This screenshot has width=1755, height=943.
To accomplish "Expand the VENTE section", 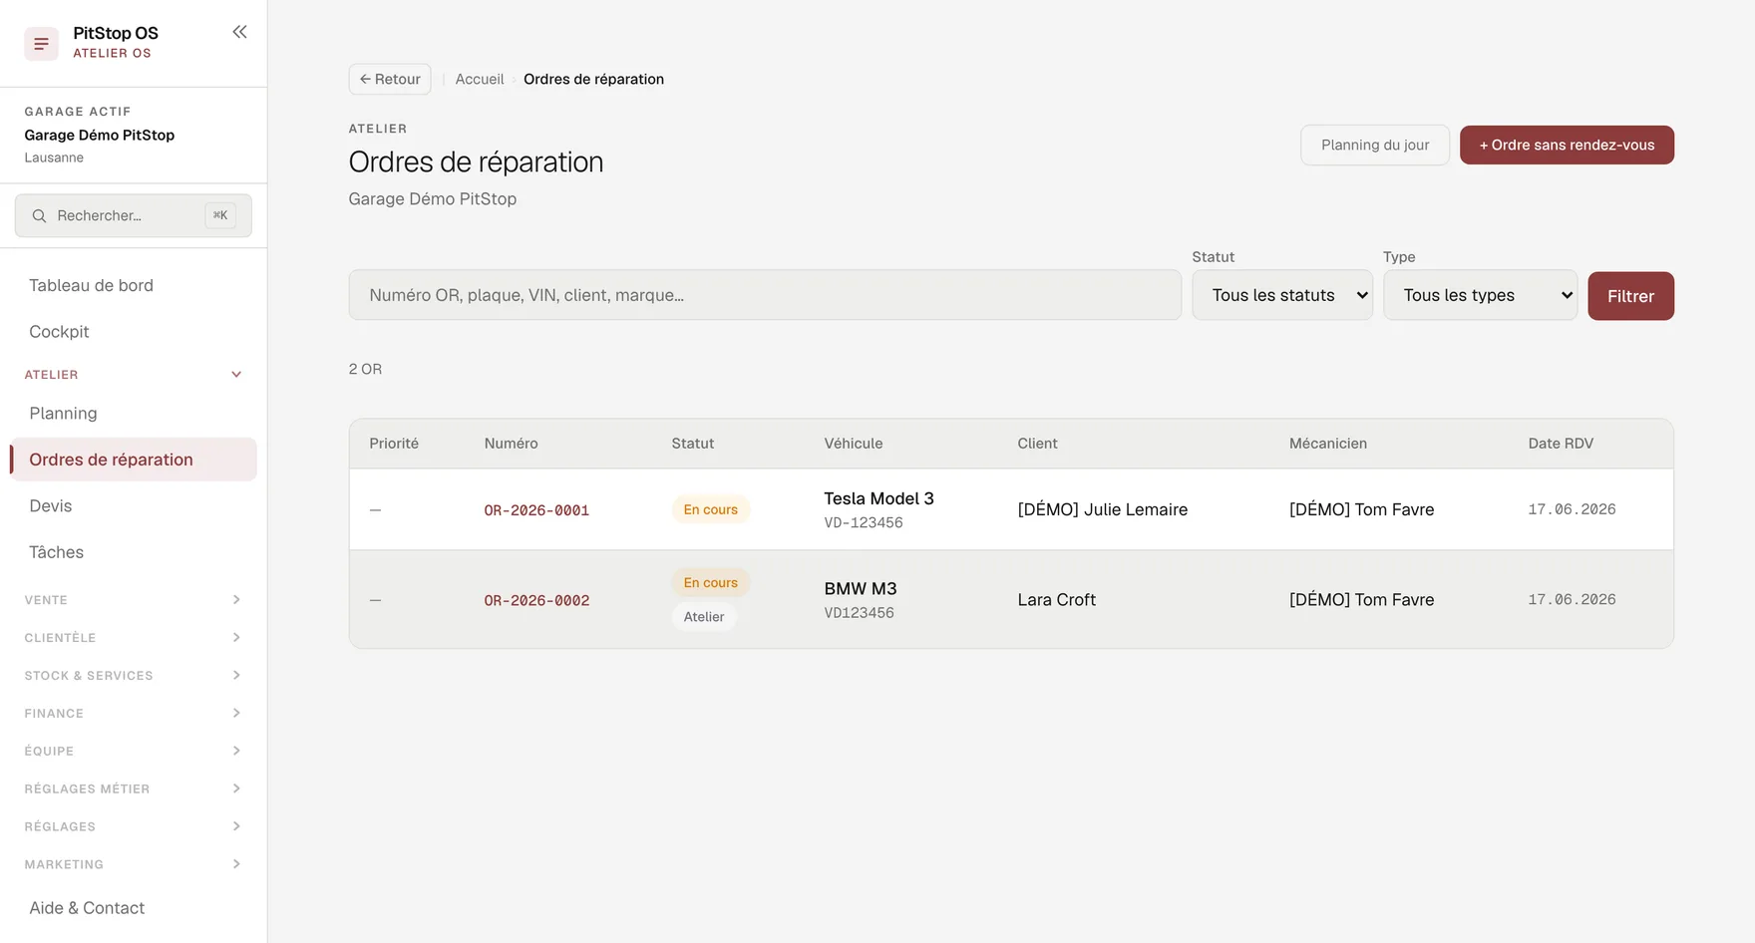I will point(134,600).
